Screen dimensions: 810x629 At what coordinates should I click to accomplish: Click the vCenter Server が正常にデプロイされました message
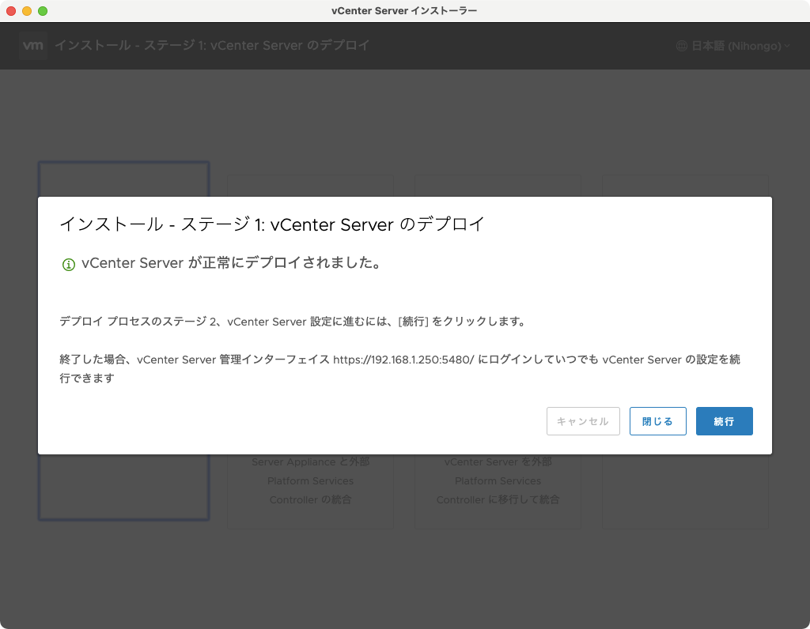(232, 263)
